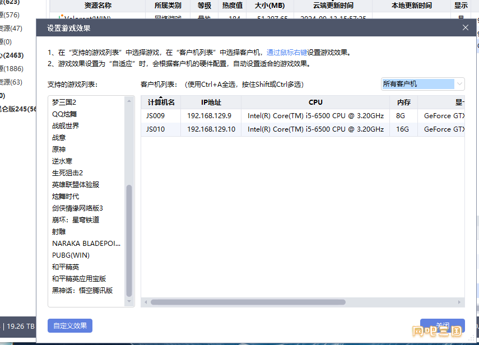The width and height of the screenshot is (479, 345).
Task: Click the client table horizontal scrollbar thumb
Action: tap(248, 302)
